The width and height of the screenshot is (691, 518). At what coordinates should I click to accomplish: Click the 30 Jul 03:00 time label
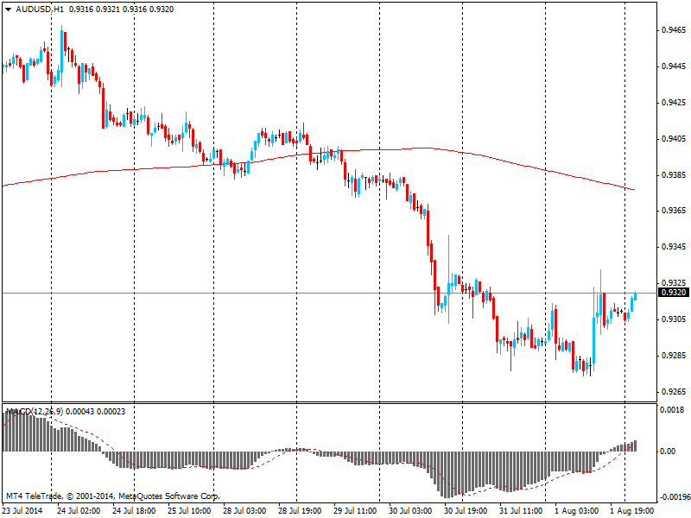click(410, 511)
